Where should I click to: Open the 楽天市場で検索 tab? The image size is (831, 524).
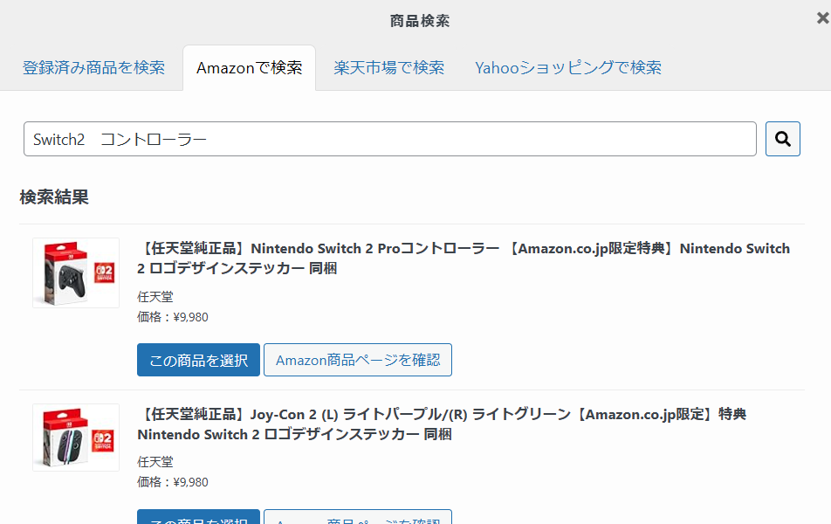(x=388, y=67)
